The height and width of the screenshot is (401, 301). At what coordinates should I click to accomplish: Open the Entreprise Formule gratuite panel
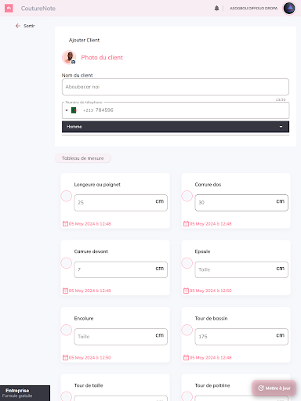click(25, 393)
